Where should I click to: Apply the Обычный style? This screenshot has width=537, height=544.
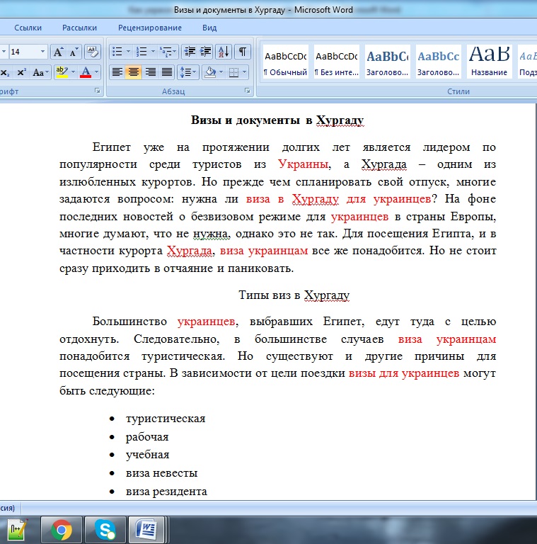pyautogui.click(x=285, y=62)
